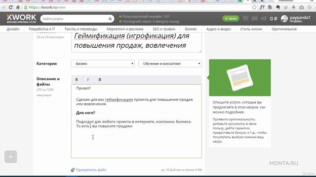The width and height of the screenshot is (316, 177).
Task: Open the shopping cart icon
Action: (x=245, y=19)
